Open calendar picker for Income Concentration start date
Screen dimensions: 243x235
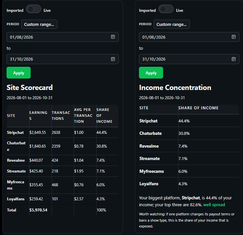click(x=234, y=37)
